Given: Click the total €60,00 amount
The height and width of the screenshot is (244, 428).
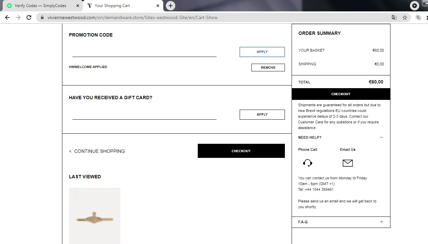Looking at the screenshot, I should click(x=376, y=82).
